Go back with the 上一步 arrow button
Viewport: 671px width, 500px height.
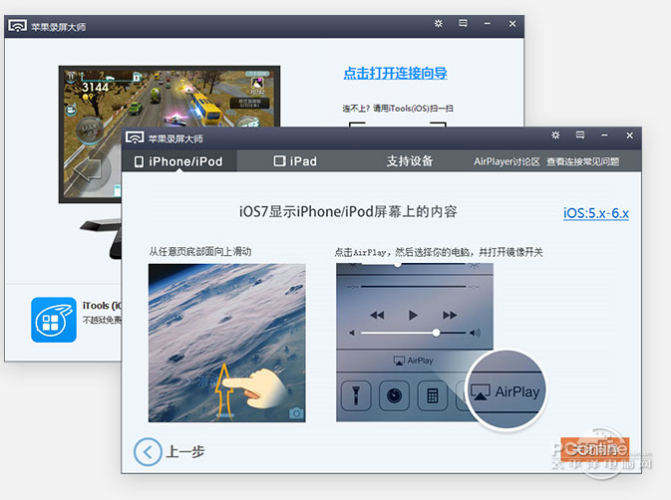coord(148,452)
